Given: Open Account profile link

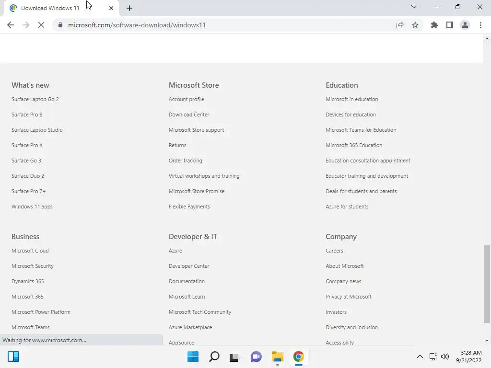Looking at the screenshot, I should pyautogui.click(x=187, y=99).
